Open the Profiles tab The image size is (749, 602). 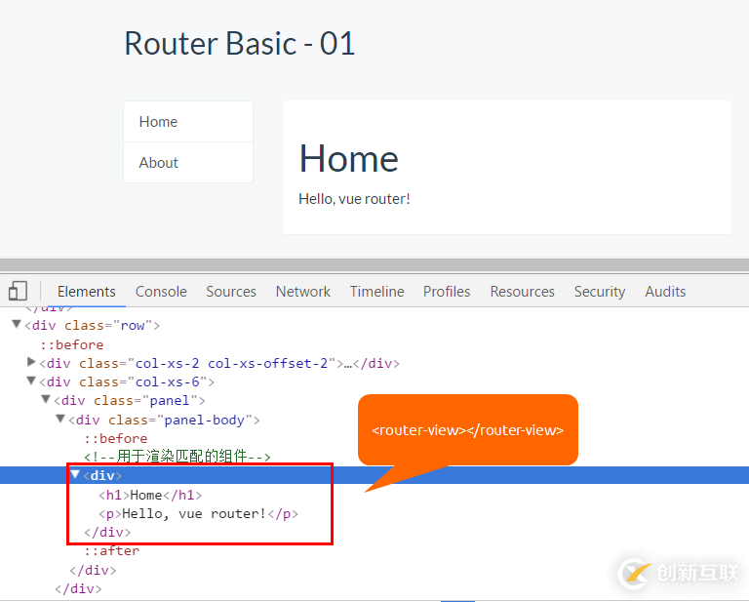[x=447, y=292]
